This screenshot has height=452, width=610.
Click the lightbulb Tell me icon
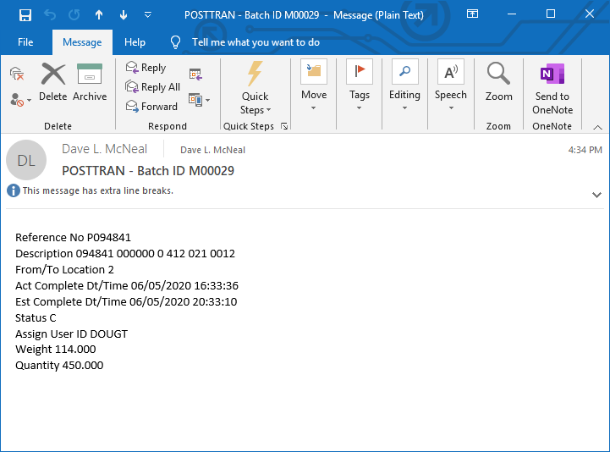click(175, 42)
